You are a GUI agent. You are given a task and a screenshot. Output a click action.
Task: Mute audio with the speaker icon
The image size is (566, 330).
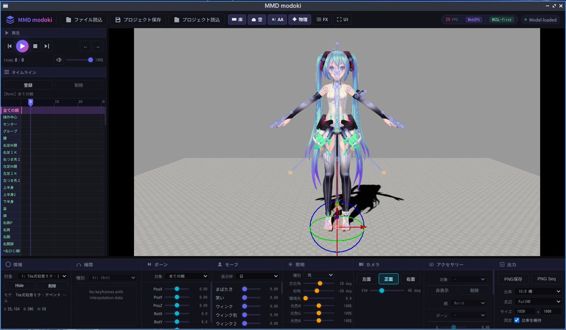(59, 60)
